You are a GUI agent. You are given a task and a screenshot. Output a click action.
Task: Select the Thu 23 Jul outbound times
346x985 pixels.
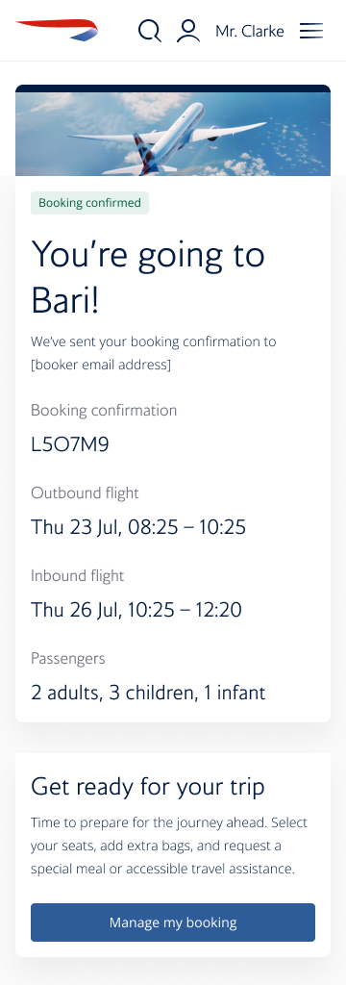pyautogui.click(x=138, y=527)
